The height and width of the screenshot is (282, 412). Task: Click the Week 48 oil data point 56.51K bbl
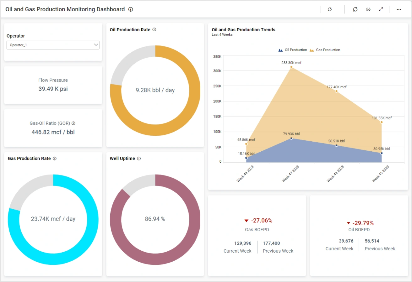[x=336, y=145]
